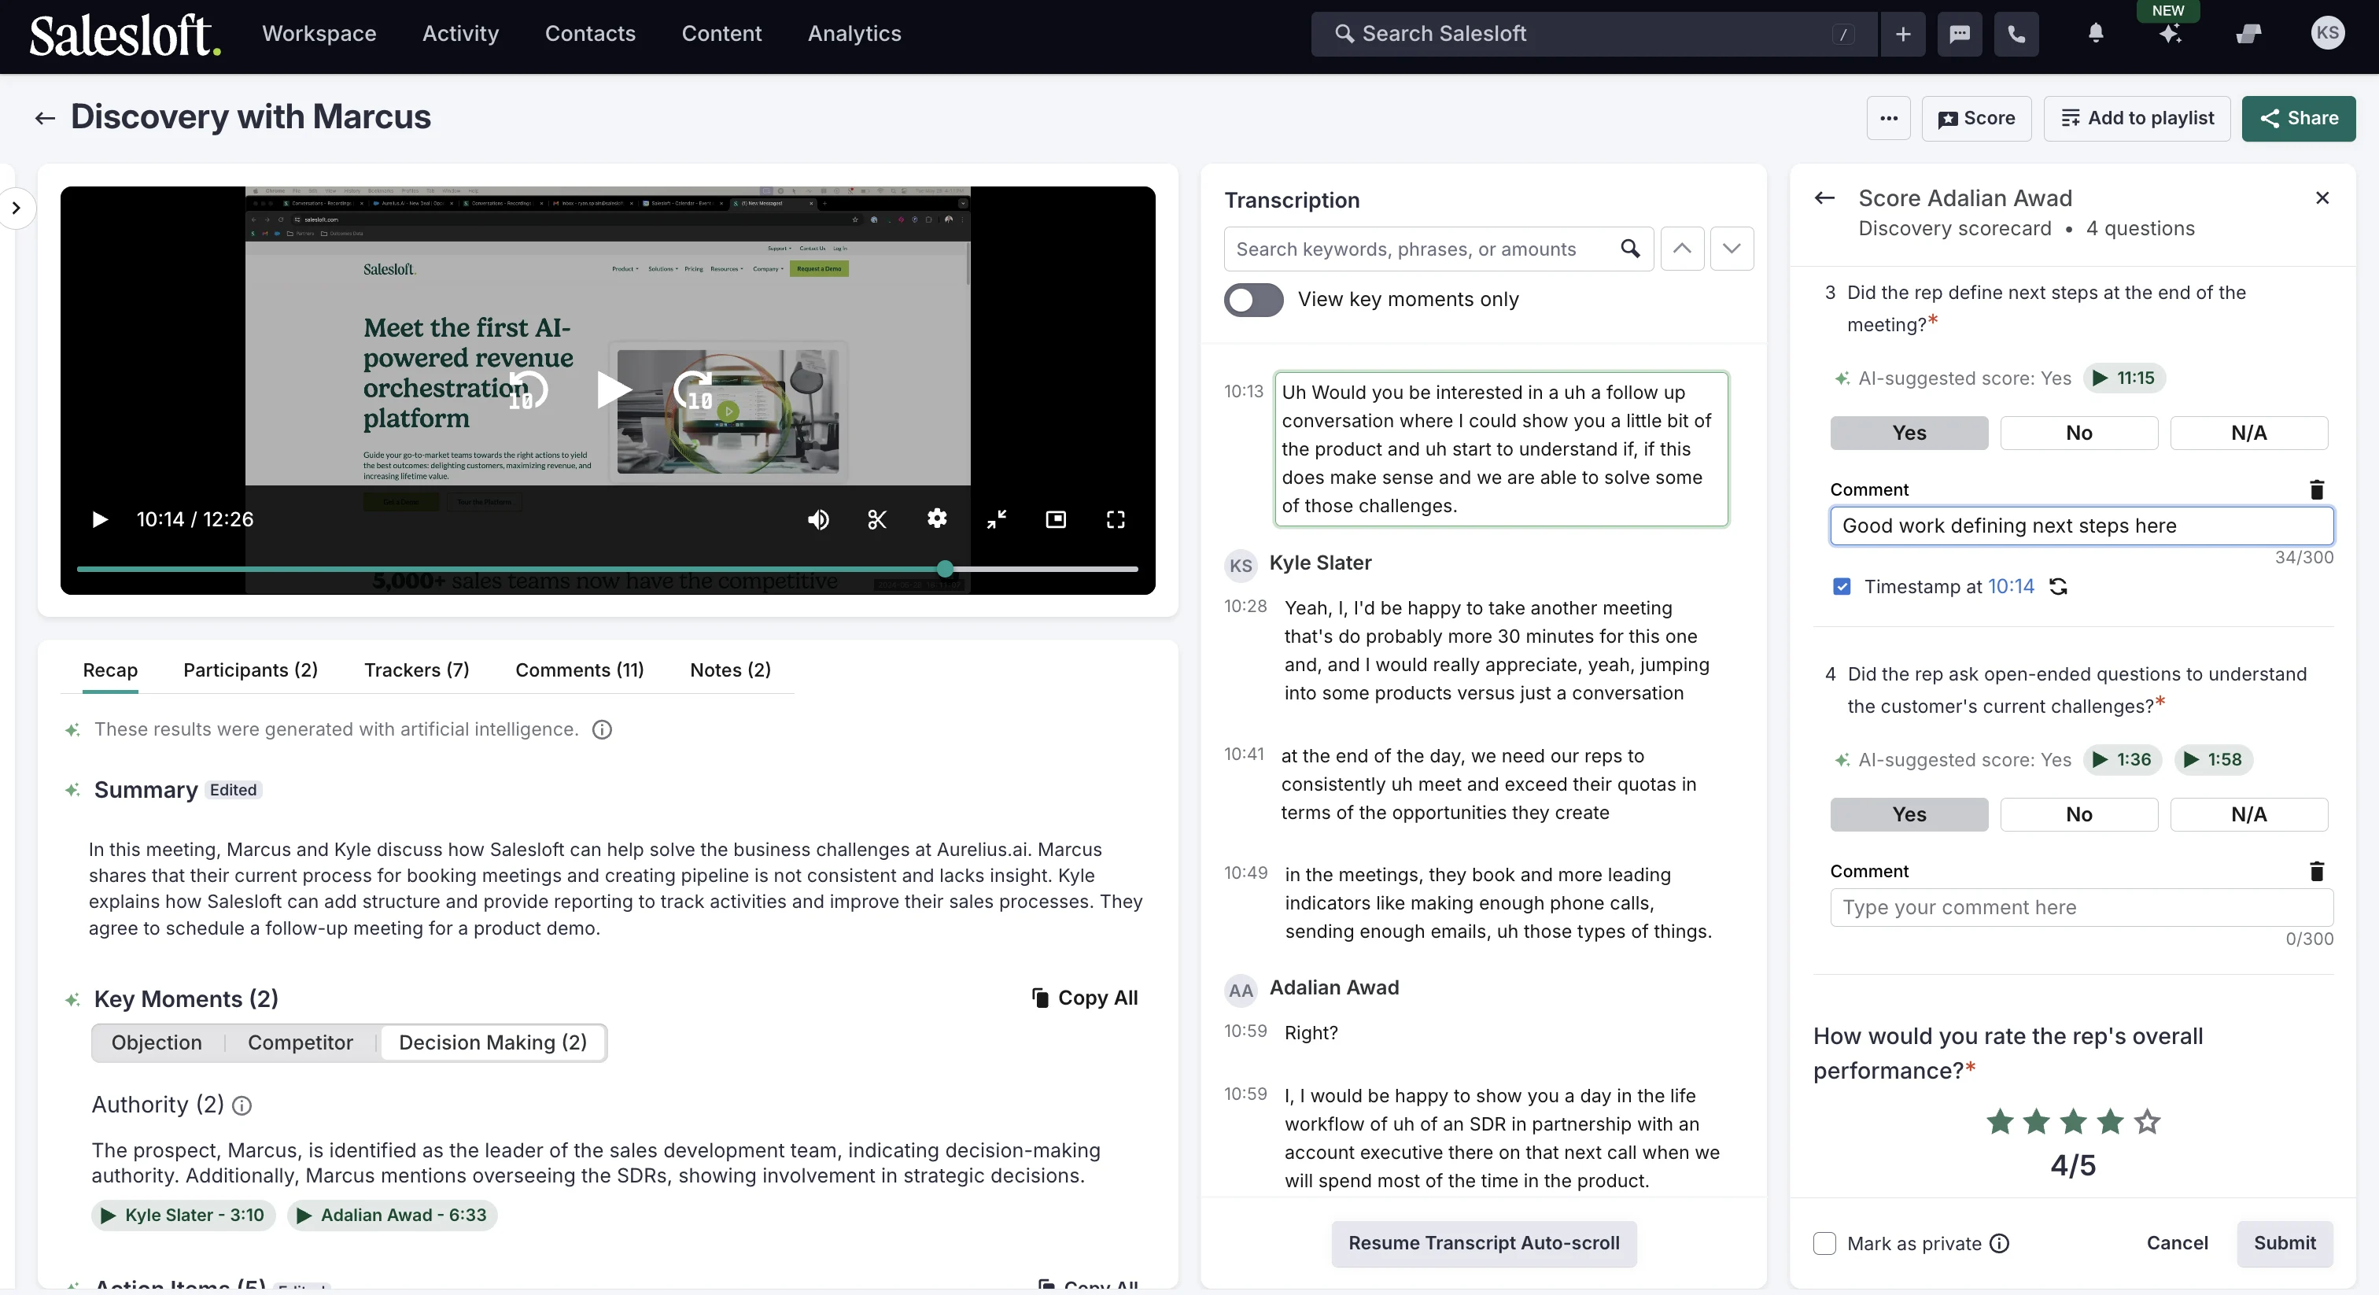The image size is (2379, 1295).
Task: Select N/A for question 4
Action: point(2248,814)
